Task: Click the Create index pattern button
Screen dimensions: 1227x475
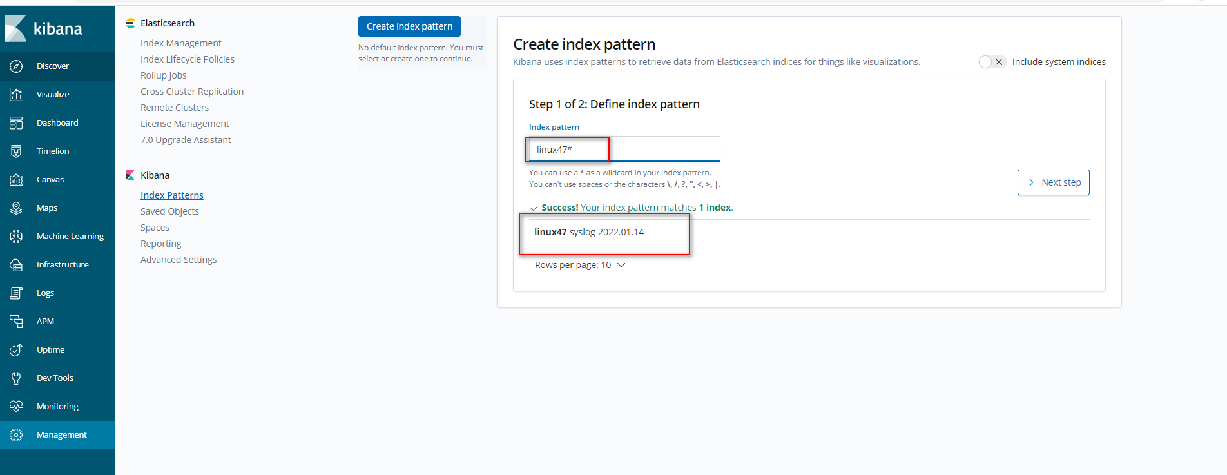Action: 409,26
